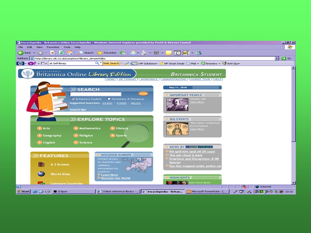
Task: Open the Favorites menu
Action: (x=53, y=47)
